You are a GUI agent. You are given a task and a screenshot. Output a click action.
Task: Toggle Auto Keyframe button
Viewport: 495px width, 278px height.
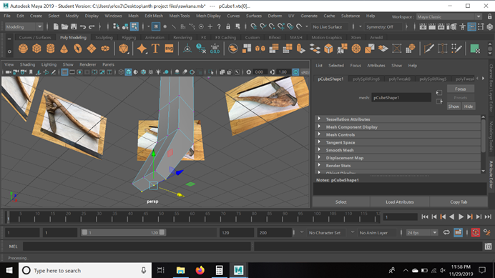pyautogui.click(x=476, y=232)
